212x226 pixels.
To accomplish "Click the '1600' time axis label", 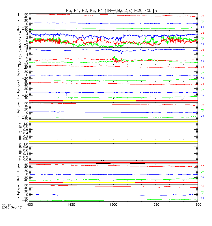I will (198, 205).
